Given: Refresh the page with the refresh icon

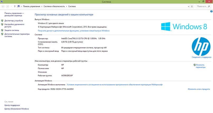Looking at the screenshot, I should click(192, 6).
